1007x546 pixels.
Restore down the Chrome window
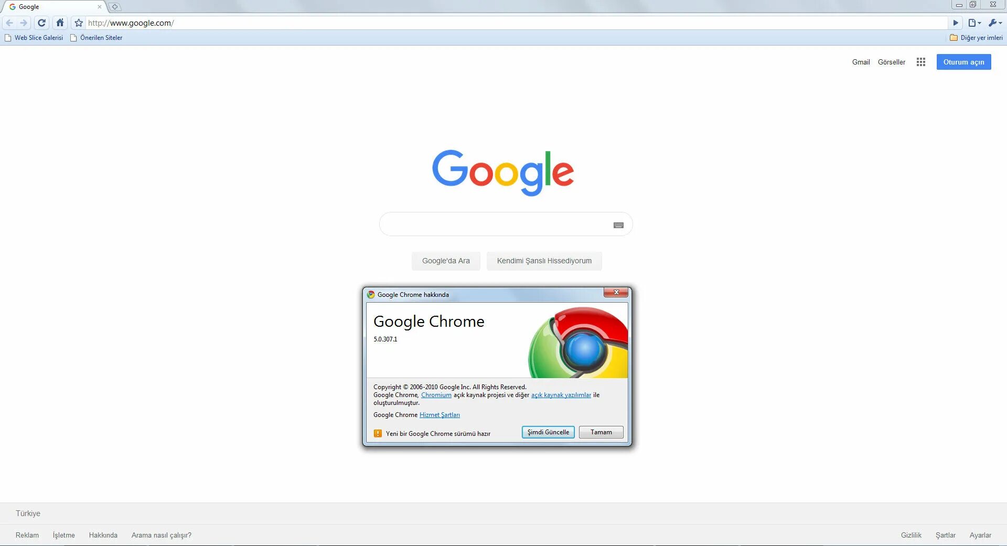[x=972, y=5]
